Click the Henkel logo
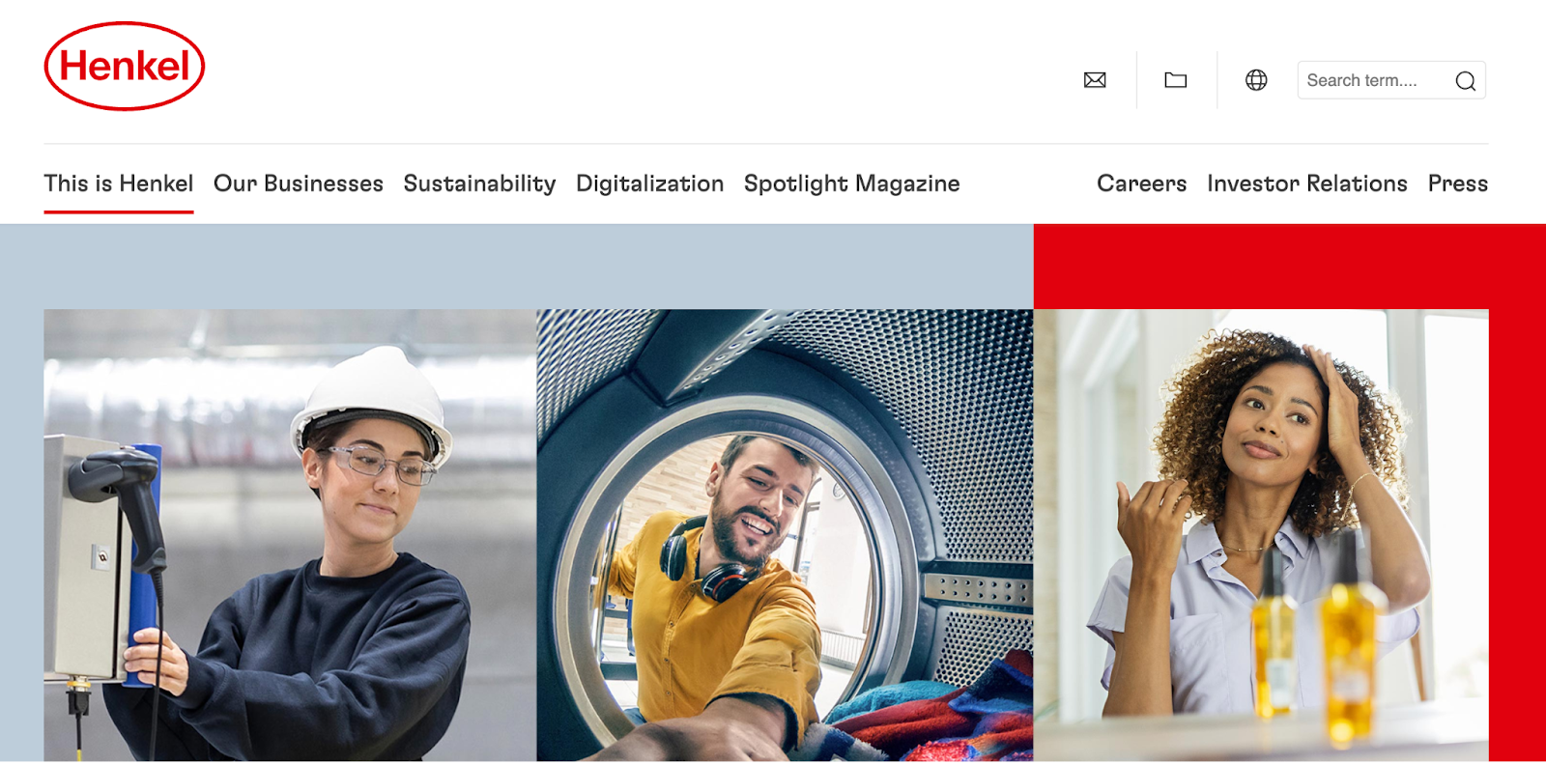This screenshot has width=1546, height=764. pos(125,67)
